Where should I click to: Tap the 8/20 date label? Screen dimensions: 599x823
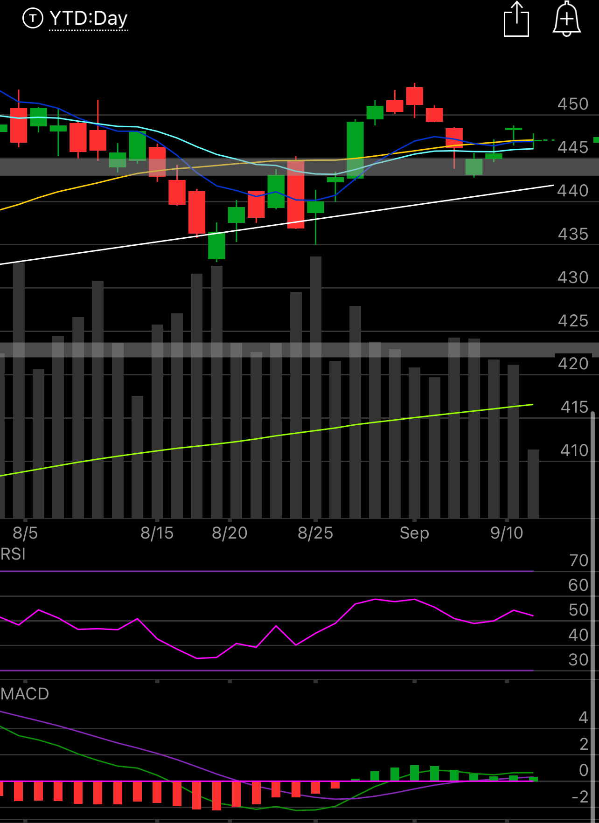[230, 533]
